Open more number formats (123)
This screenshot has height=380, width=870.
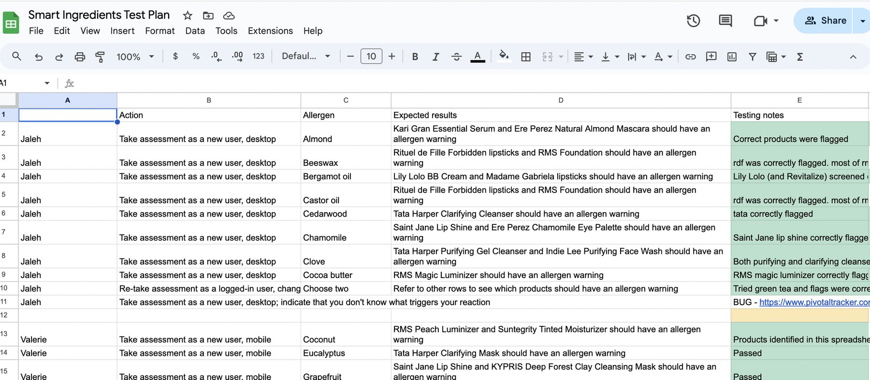tap(259, 57)
